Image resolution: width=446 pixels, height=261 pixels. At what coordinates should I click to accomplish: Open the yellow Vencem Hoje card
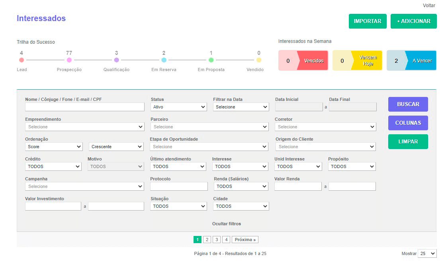(x=357, y=61)
